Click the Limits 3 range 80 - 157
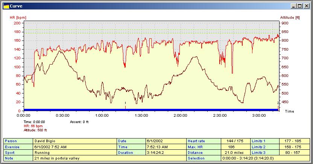Image resolution: width=313 pixels, height=164 pixels. pyautogui.click(x=295, y=153)
